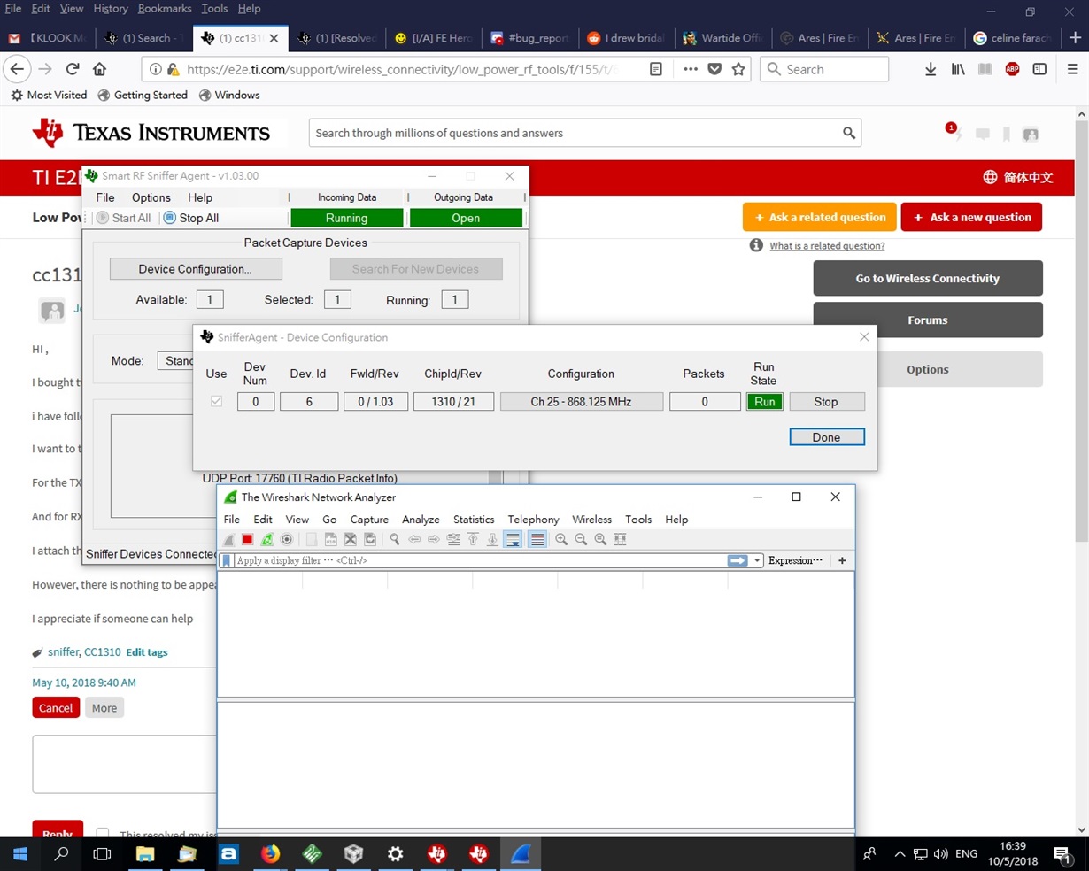Click the Wireshark close capture file icon
The image size is (1089, 871).
[351, 539]
